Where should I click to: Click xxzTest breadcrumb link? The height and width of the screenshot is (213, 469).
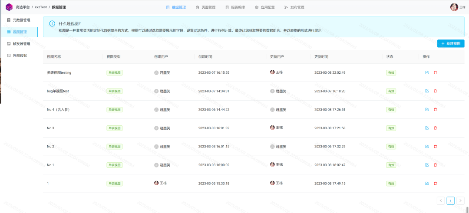tap(41, 7)
